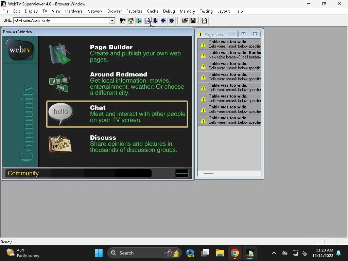Open the Debug menu
Viewport: 348px width, 261px height.
click(169, 11)
